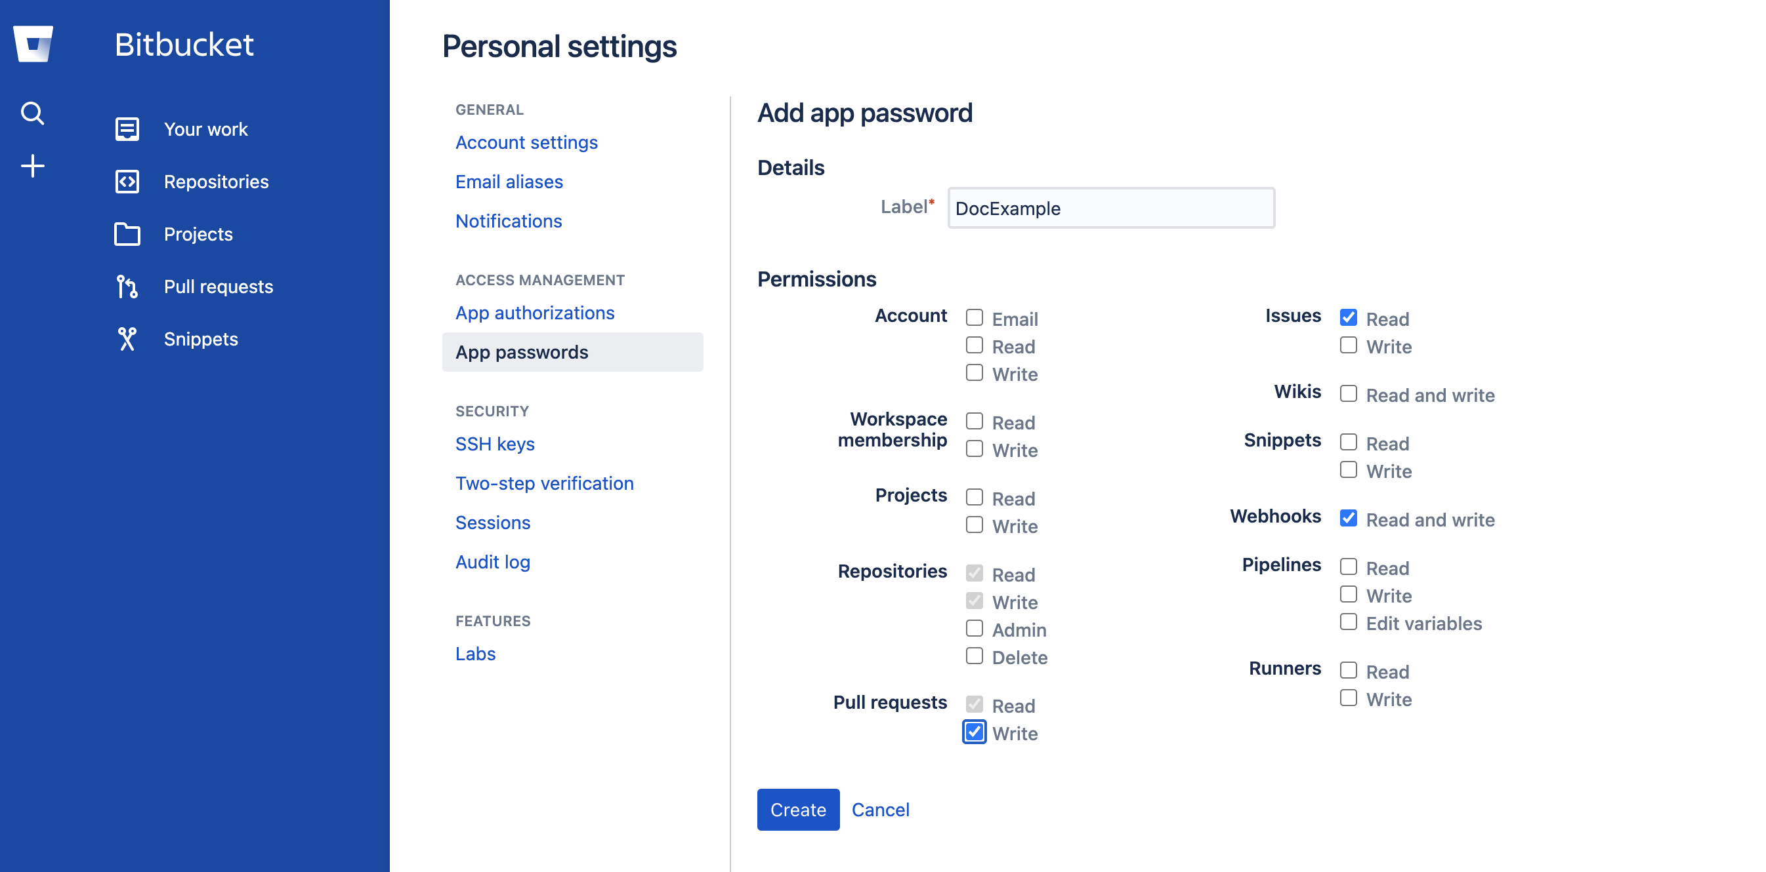Image resolution: width=1766 pixels, height=872 pixels.
Task: Click the Repositories code icon
Action: [x=127, y=182]
